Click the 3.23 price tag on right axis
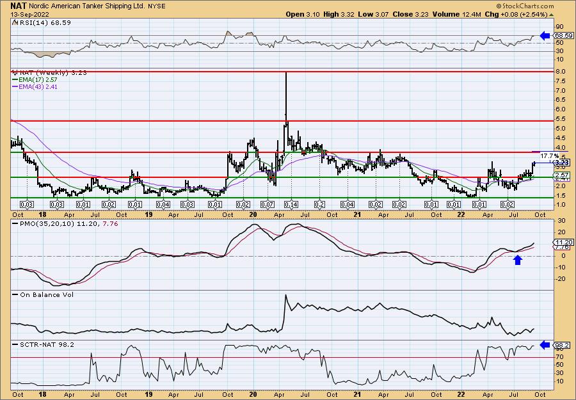The width and height of the screenshot is (576, 400). click(x=562, y=163)
